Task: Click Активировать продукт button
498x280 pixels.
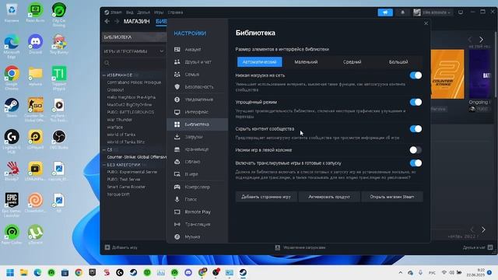Action: click(x=329, y=197)
